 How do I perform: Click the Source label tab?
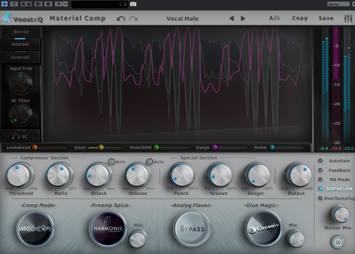tap(21, 32)
